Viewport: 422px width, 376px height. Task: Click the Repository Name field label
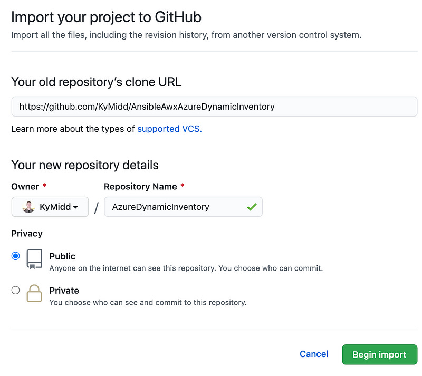click(x=140, y=187)
